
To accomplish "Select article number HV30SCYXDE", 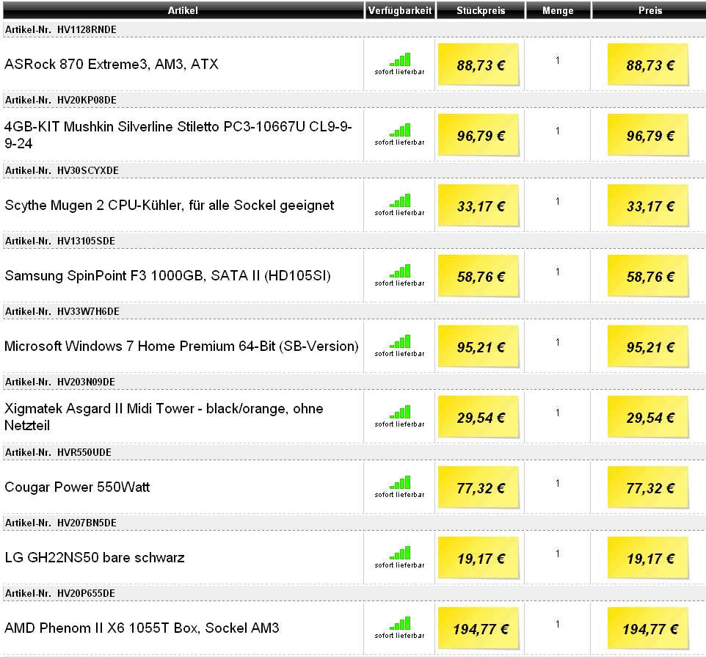I will (88, 170).
